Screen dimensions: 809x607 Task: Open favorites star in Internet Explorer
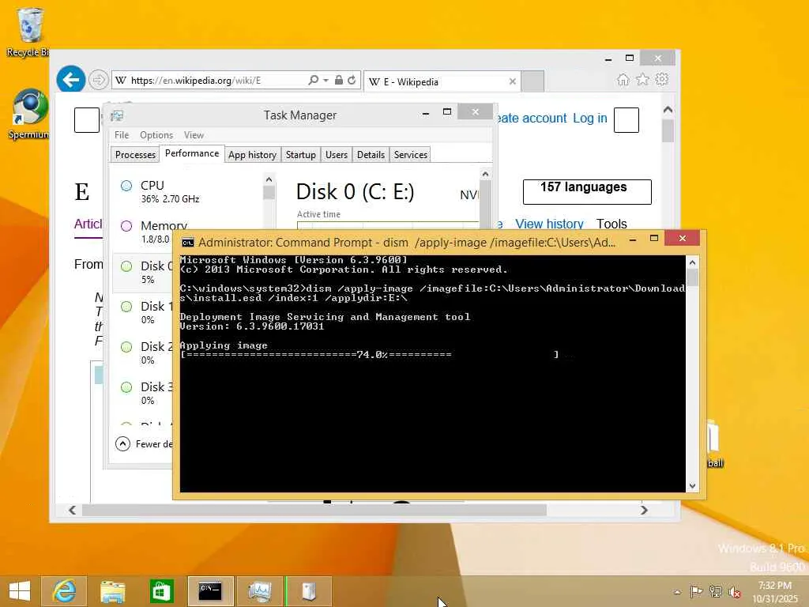[x=642, y=80]
